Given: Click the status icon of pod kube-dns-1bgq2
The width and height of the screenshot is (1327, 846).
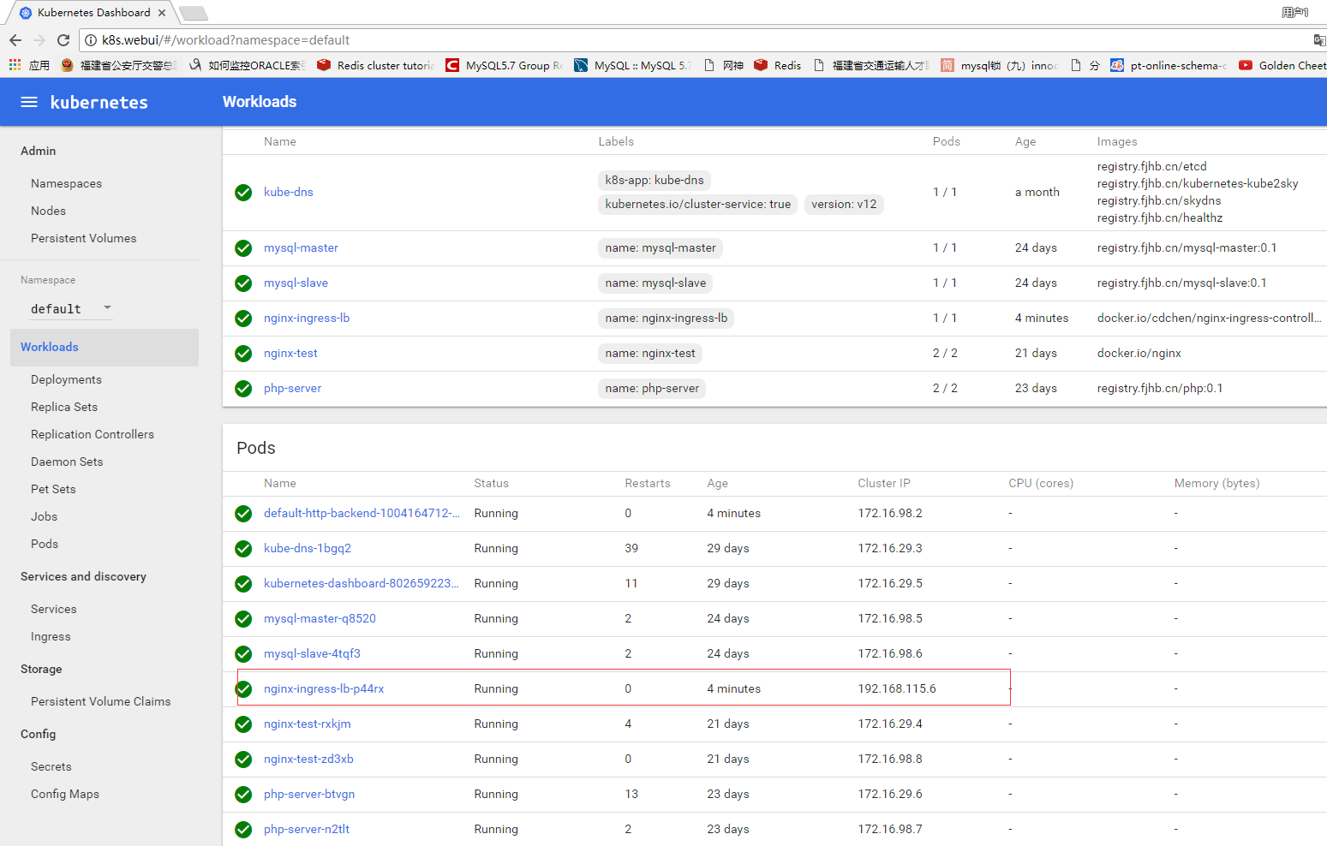Looking at the screenshot, I should pyautogui.click(x=243, y=549).
